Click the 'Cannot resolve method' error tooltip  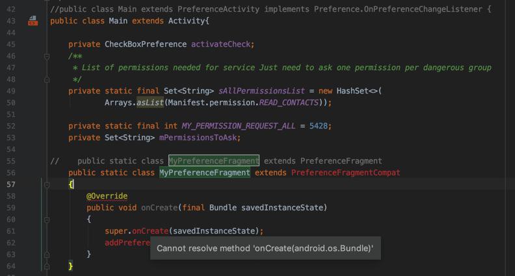(265, 248)
